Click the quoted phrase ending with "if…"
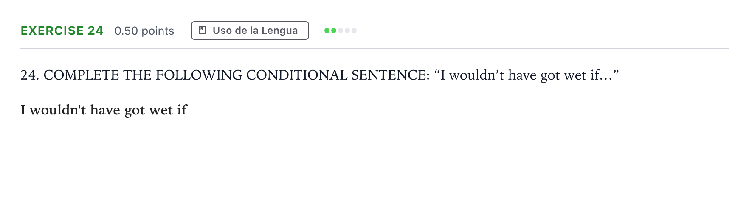This screenshot has height=200, width=749. click(527, 75)
